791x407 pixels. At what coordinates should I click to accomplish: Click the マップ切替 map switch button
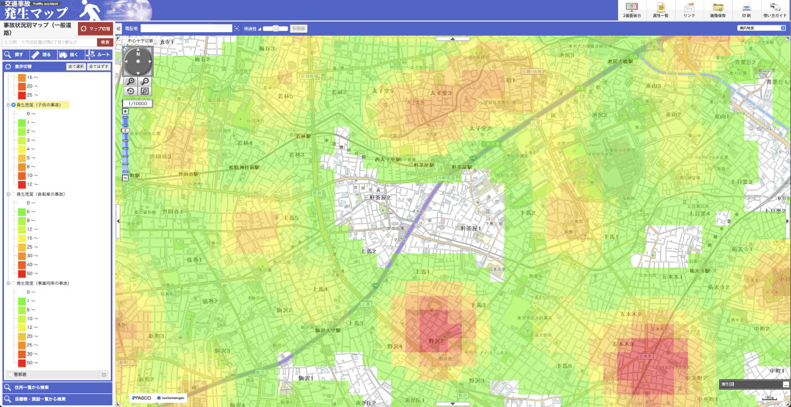pos(95,29)
